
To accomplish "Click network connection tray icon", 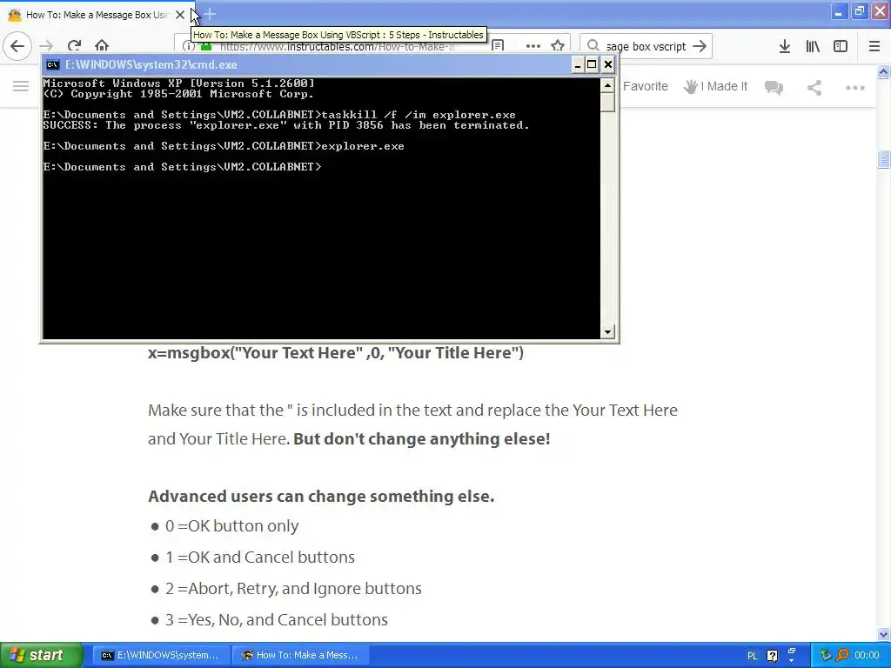I will (x=826, y=656).
